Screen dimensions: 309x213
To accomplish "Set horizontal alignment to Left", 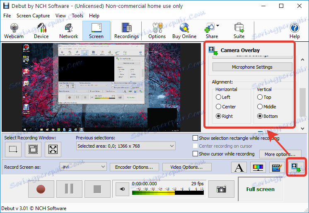I will click(x=223, y=97).
